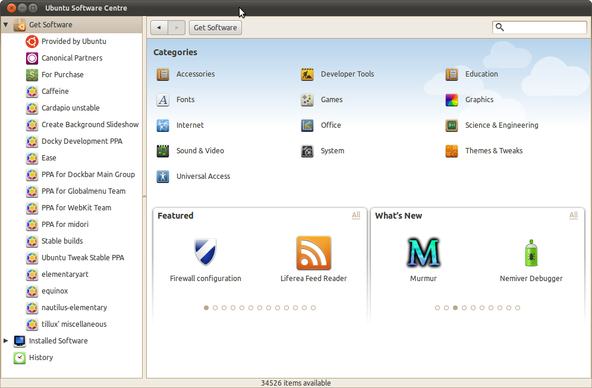
Task: Open the Sound & Video category icon
Action: click(x=163, y=151)
